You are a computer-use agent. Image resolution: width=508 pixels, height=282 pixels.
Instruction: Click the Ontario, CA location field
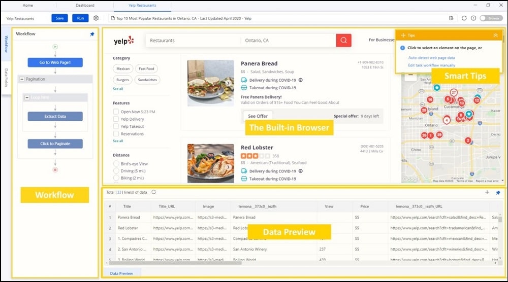point(289,41)
